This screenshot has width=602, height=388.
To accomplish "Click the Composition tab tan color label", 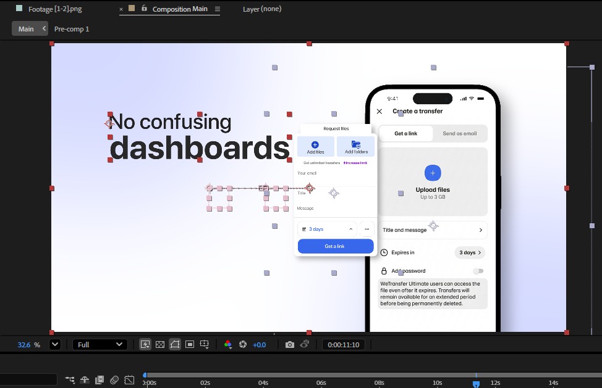I will 131,8.
